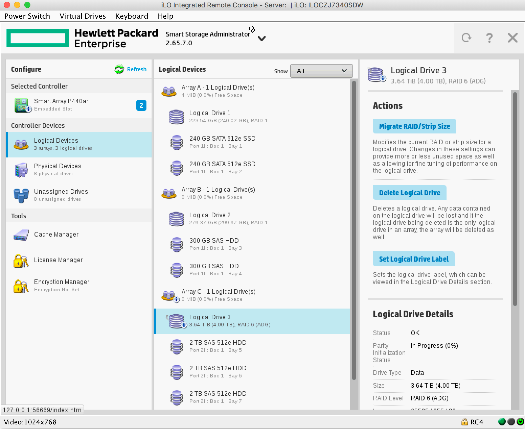Open the Show filter dropdown set to All
This screenshot has height=429, width=525.
click(x=321, y=71)
